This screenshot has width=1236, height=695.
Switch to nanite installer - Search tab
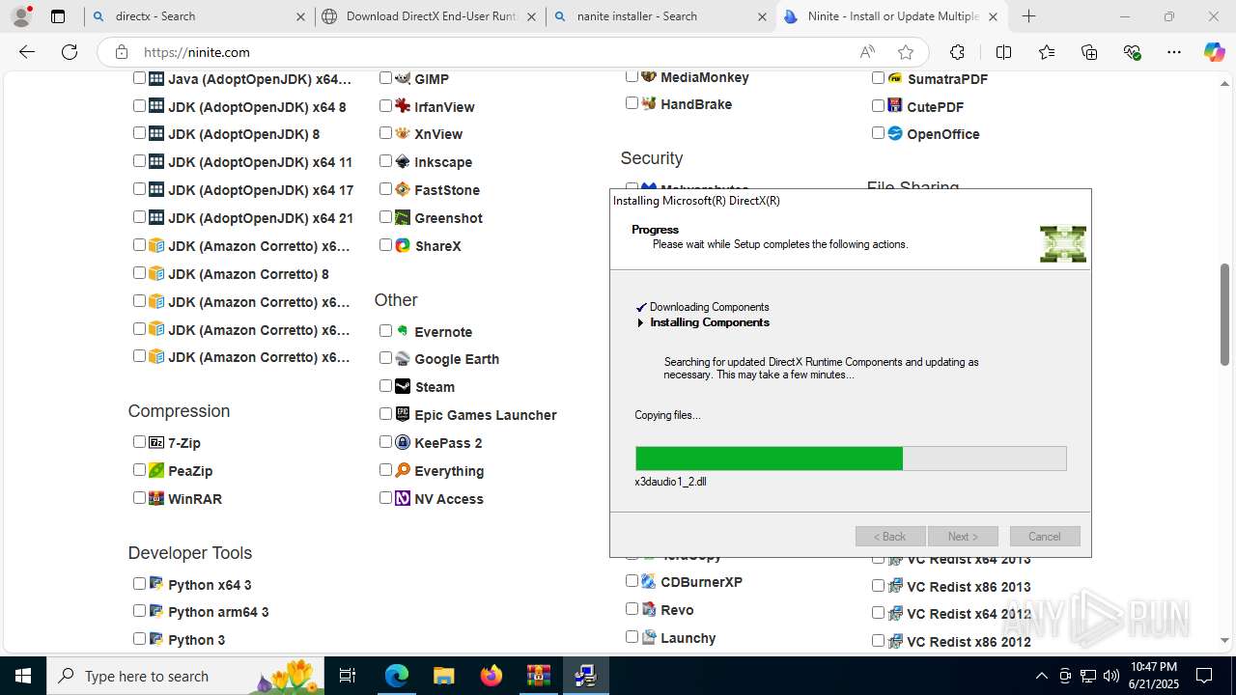click(x=660, y=16)
